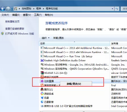The width and height of the screenshot is (127, 112).
Task: Click icon of Visual C++ 2013 Additional Runtime
Action: 42,48
